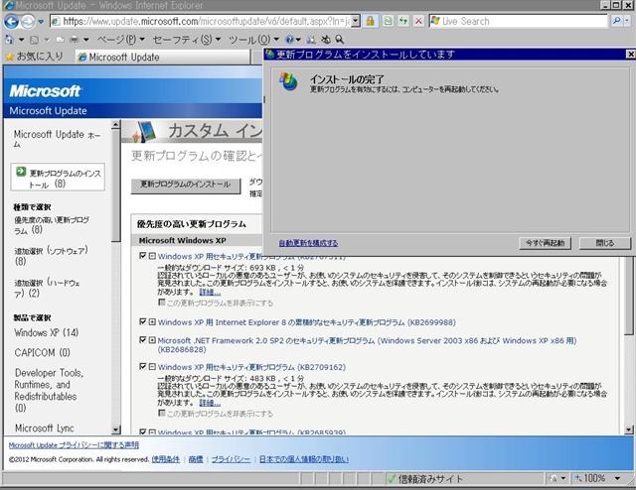Click the command bar icon just left of the magnifier
Viewport: 636px width, 490px height.
(326, 40)
